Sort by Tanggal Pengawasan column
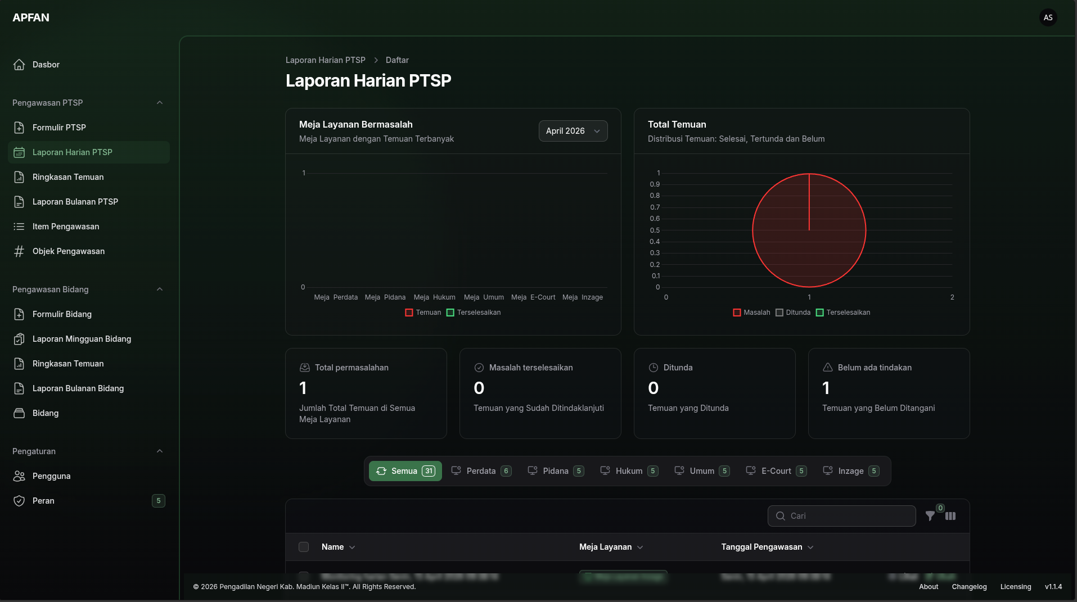The image size is (1077, 602). click(x=767, y=547)
